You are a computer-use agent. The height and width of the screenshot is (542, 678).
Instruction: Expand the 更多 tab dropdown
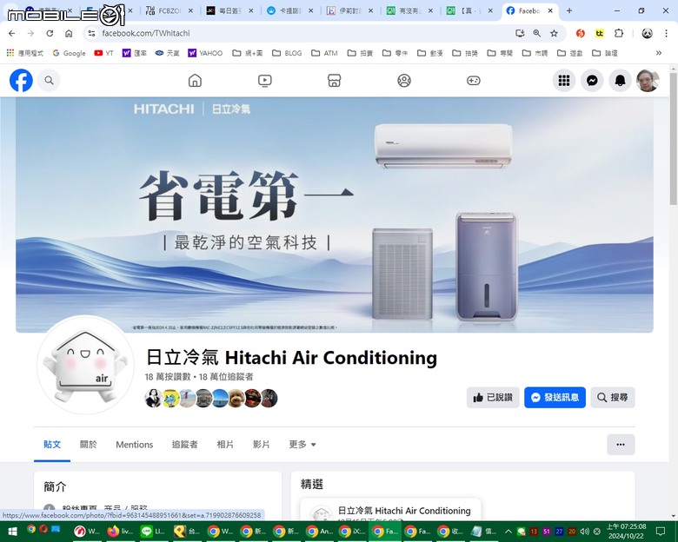coord(302,445)
